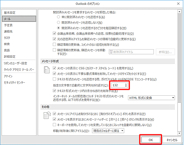Image resolution: width=184 pixels, height=145 pixels.
Task: Click the message format document icon
Action: 47,70
